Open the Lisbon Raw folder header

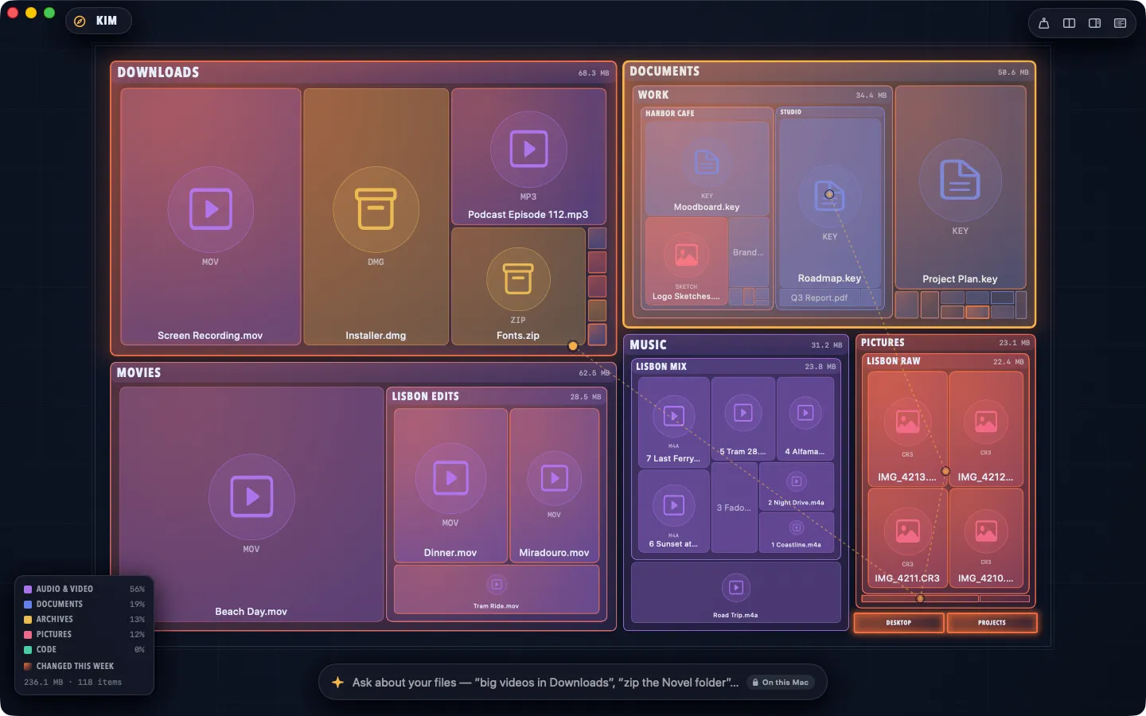tap(945, 361)
